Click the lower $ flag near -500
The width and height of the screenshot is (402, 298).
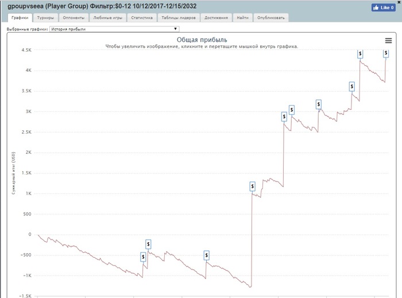click(x=143, y=257)
